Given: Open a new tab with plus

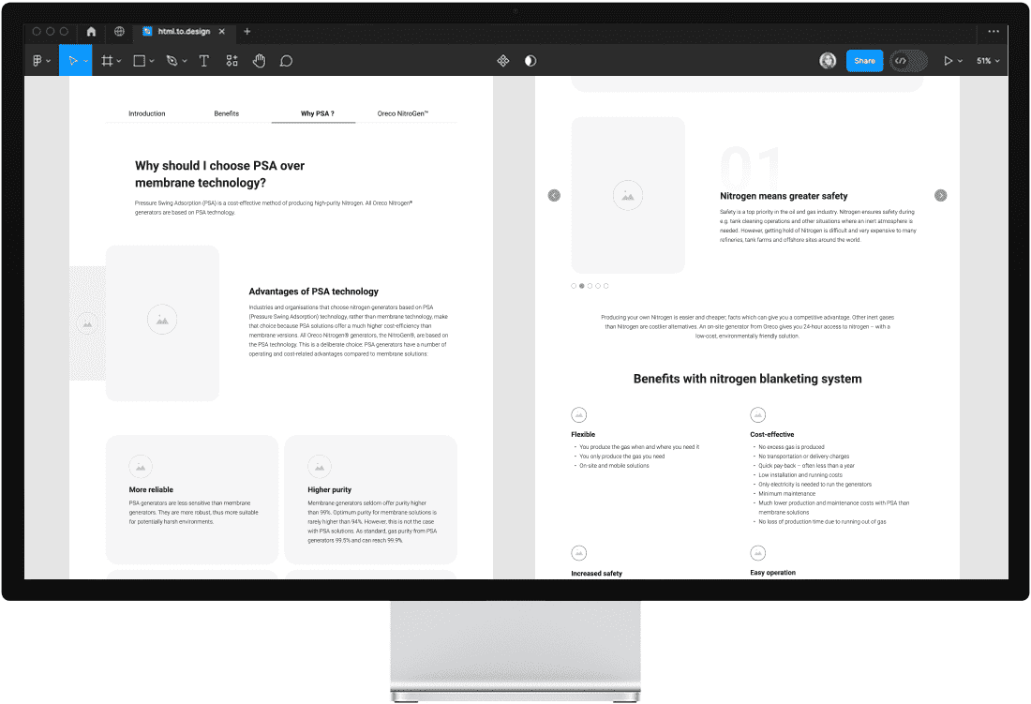Looking at the screenshot, I should pyautogui.click(x=247, y=31).
